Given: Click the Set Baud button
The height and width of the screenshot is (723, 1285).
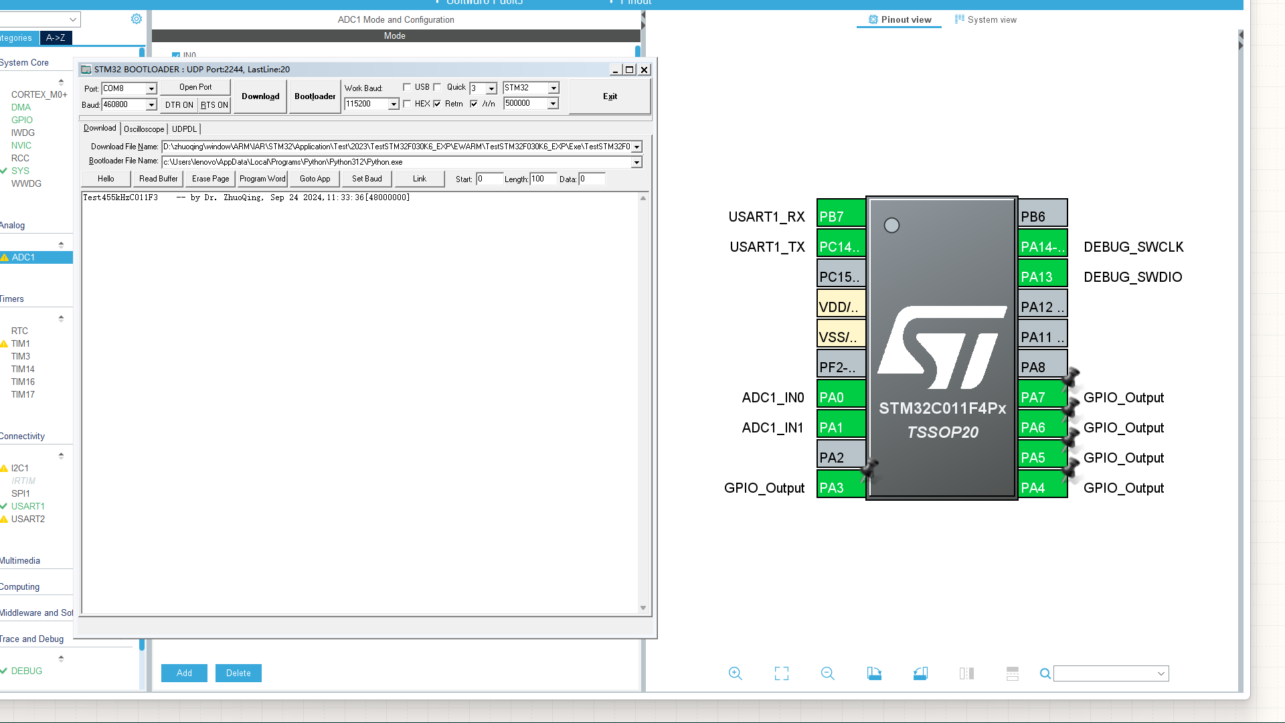Looking at the screenshot, I should 367,179.
